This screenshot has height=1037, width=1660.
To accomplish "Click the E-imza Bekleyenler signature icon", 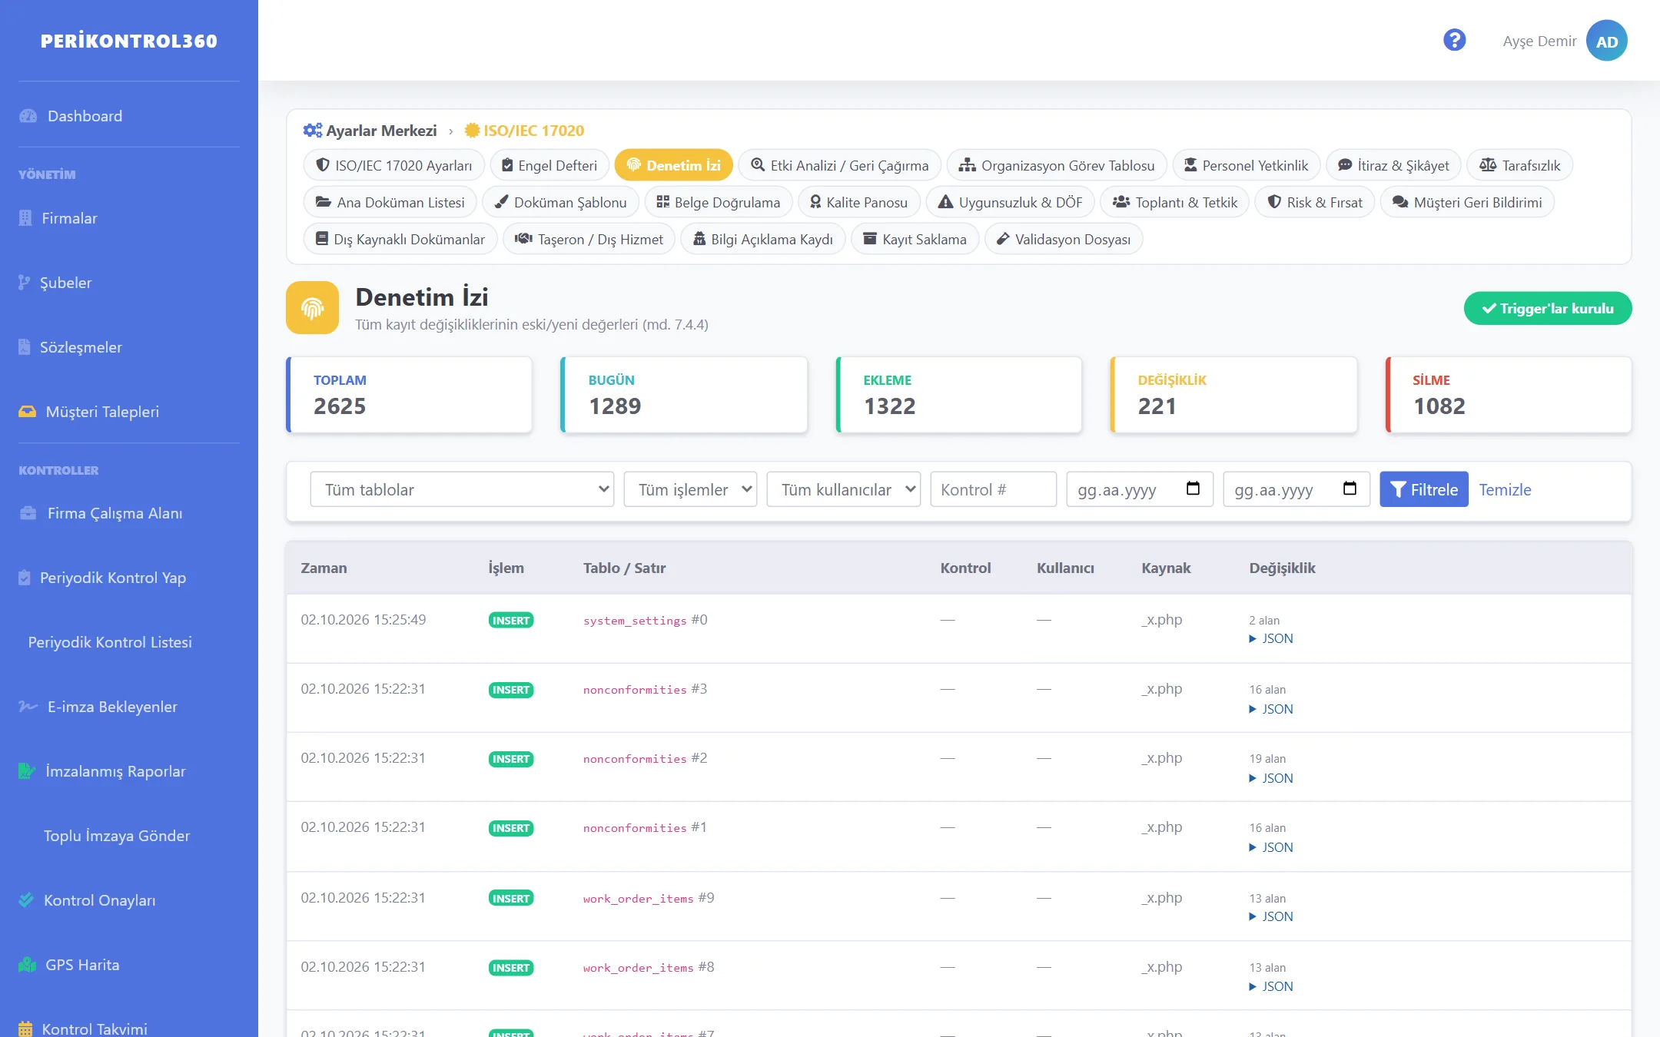I will (28, 707).
